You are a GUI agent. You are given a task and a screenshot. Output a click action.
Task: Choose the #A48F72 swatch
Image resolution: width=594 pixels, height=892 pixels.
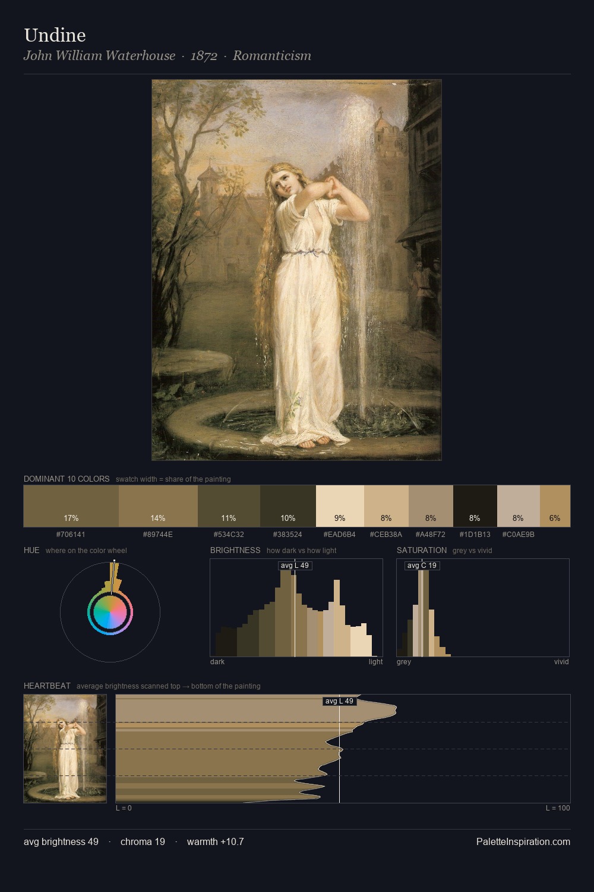click(x=431, y=506)
